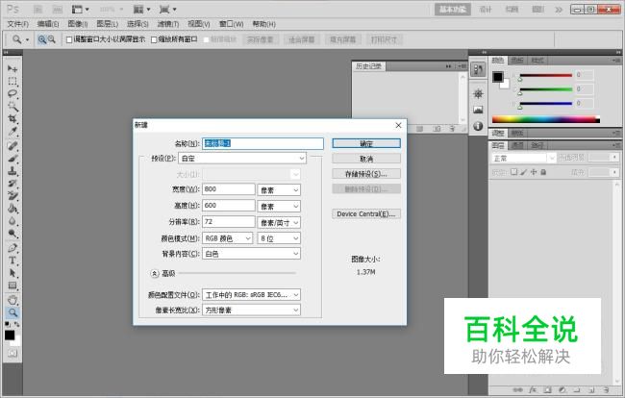Image resolution: width=625 pixels, height=398 pixels.
Task: Select the Healing Brush tool
Action: tap(12, 145)
